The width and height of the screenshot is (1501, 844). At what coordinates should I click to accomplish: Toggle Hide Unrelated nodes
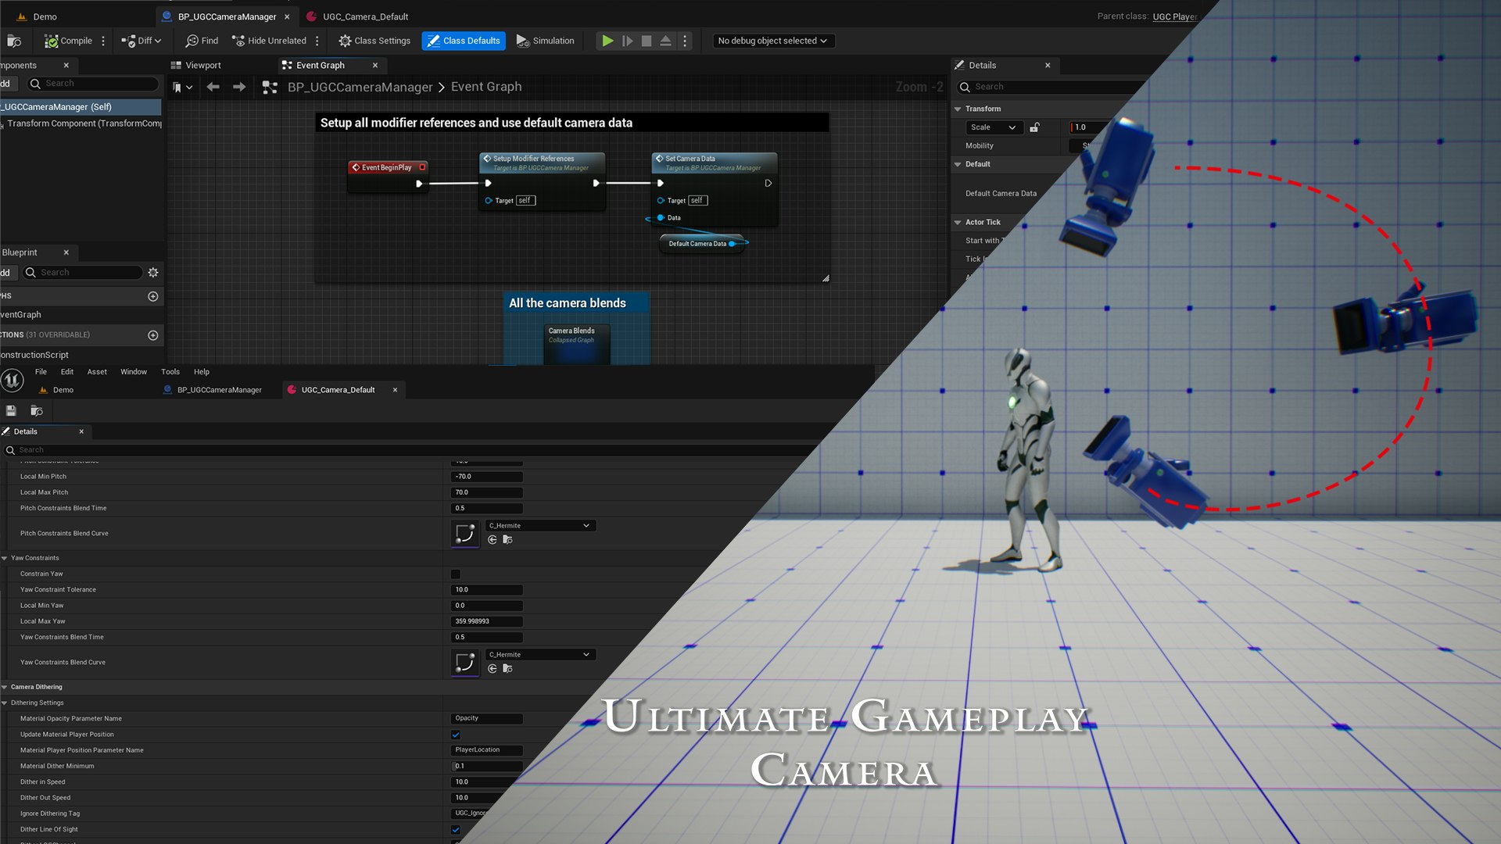[271, 41]
